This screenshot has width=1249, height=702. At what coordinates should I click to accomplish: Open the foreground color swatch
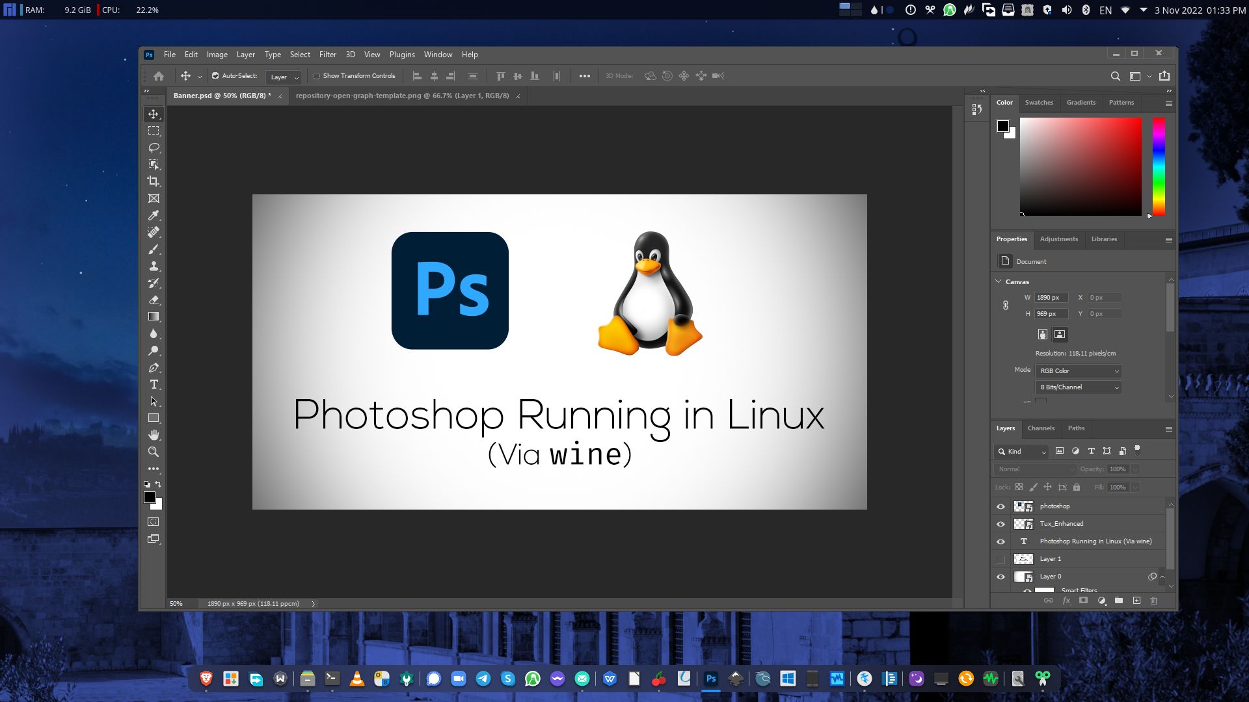pyautogui.click(x=150, y=497)
